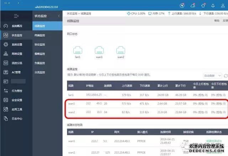228x156 pixels.
Task: Click lan1 row IP 192.168.6.25
Action: pyautogui.click(x=94, y=95)
